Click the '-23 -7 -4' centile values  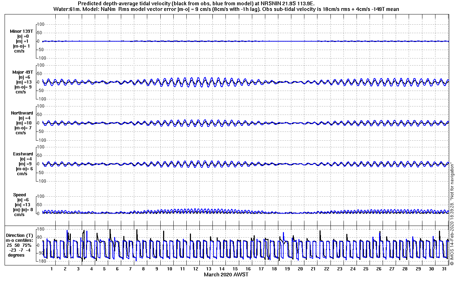pyautogui.click(x=20, y=250)
